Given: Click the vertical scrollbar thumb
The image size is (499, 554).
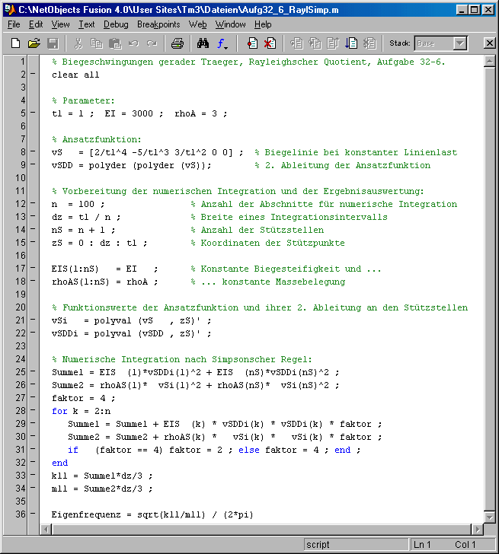Looking at the screenshot, I should [490, 289].
